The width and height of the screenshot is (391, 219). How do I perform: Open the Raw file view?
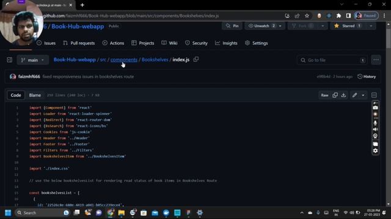(324, 95)
